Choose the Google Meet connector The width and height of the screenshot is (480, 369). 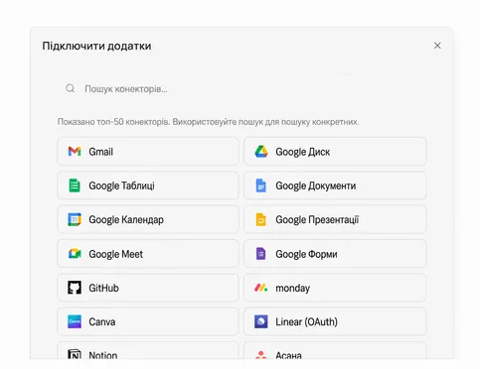(148, 254)
